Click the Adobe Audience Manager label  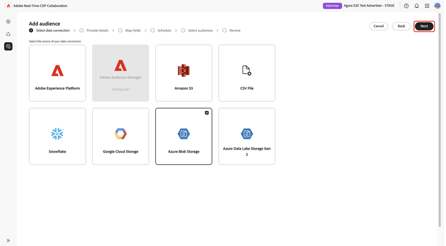tap(120, 77)
